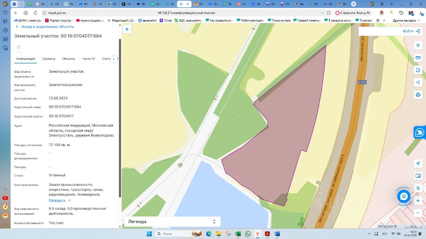Zoom in on the map

tap(418, 200)
